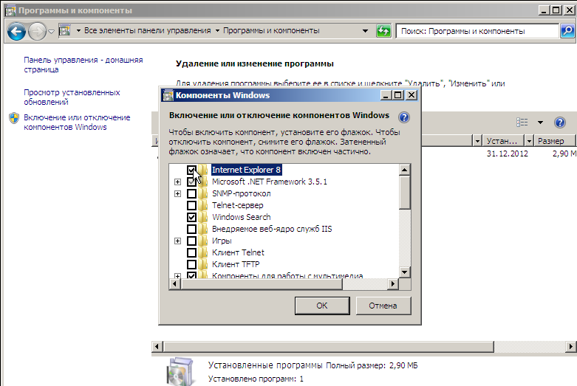Expand SNMP-протокол tree node
Screen dimensions: 577x386
click(x=178, y=193)
